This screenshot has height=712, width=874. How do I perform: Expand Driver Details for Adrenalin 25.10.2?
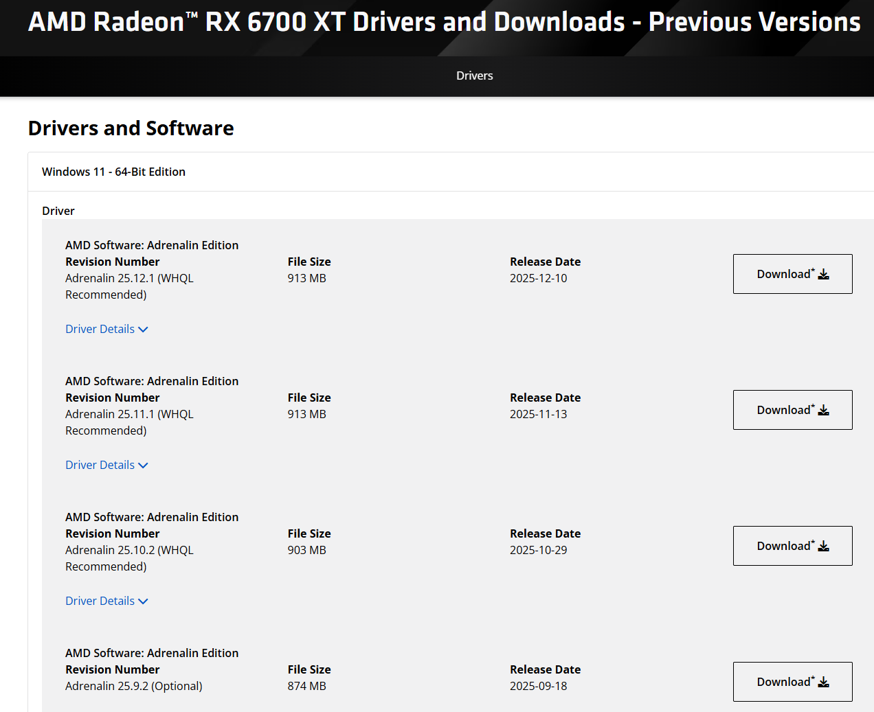107,601
